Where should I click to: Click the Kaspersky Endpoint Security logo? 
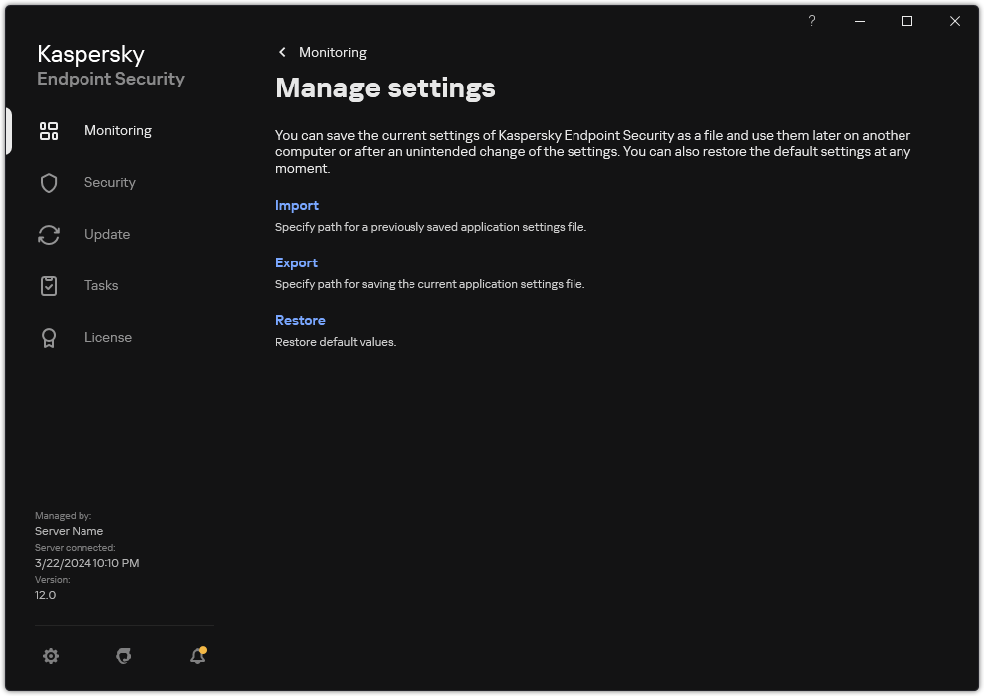coord(110,65)
